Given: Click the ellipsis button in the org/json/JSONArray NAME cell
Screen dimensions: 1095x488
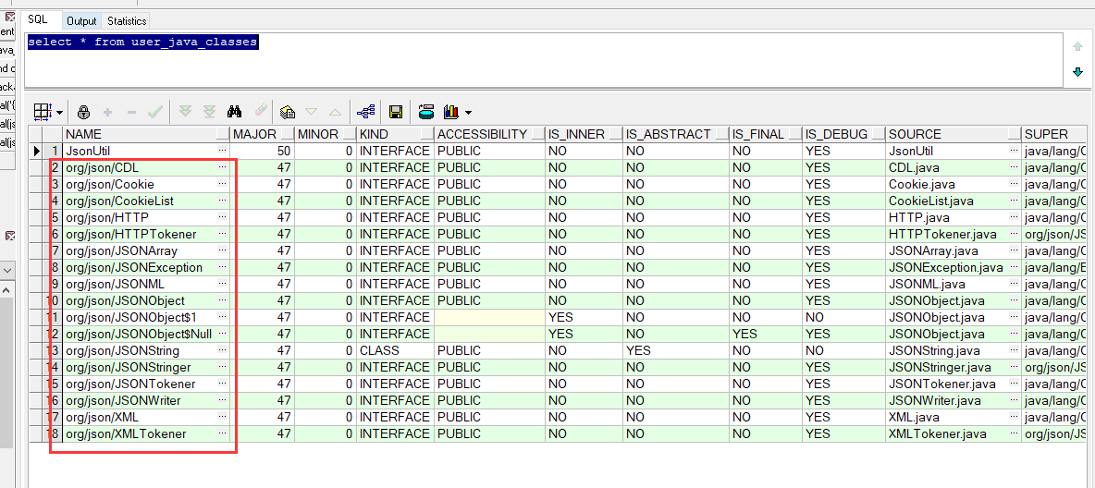Looking at the screenshot, I should pyautogui.click(x=223, y=250).
